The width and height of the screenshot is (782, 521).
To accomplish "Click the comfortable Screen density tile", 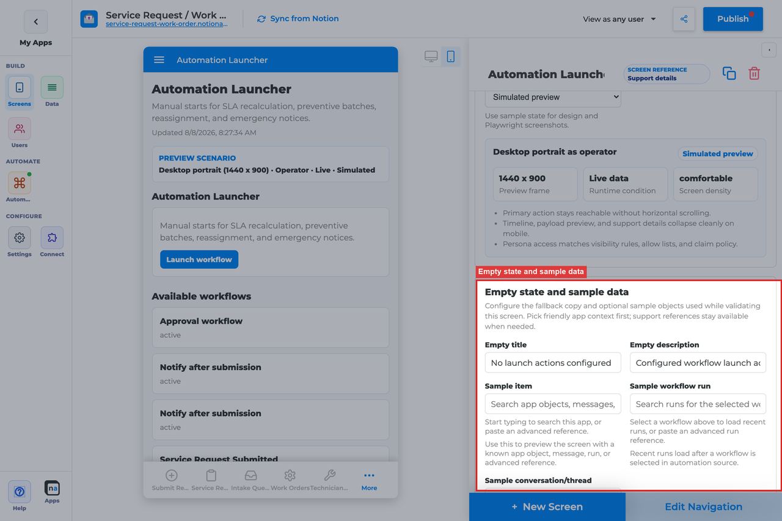I will 715,184.
